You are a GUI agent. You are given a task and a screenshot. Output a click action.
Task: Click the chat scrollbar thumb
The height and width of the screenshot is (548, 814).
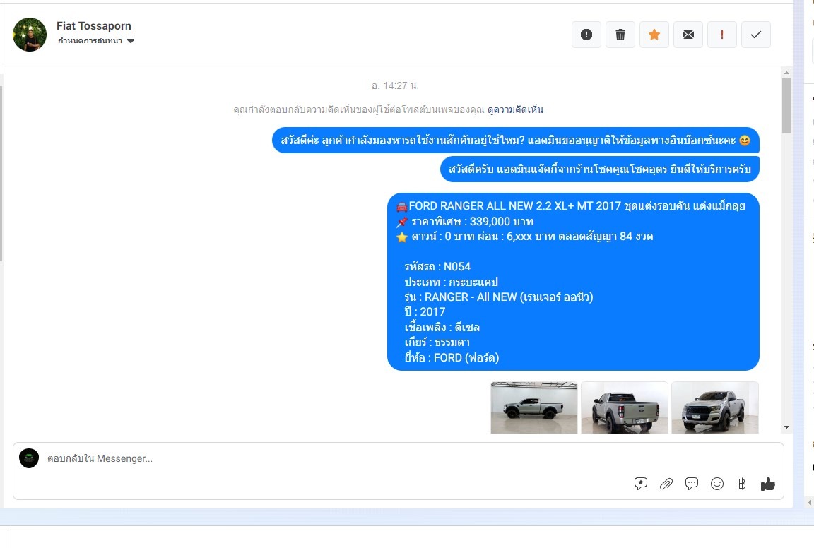(x=786, y=105)
